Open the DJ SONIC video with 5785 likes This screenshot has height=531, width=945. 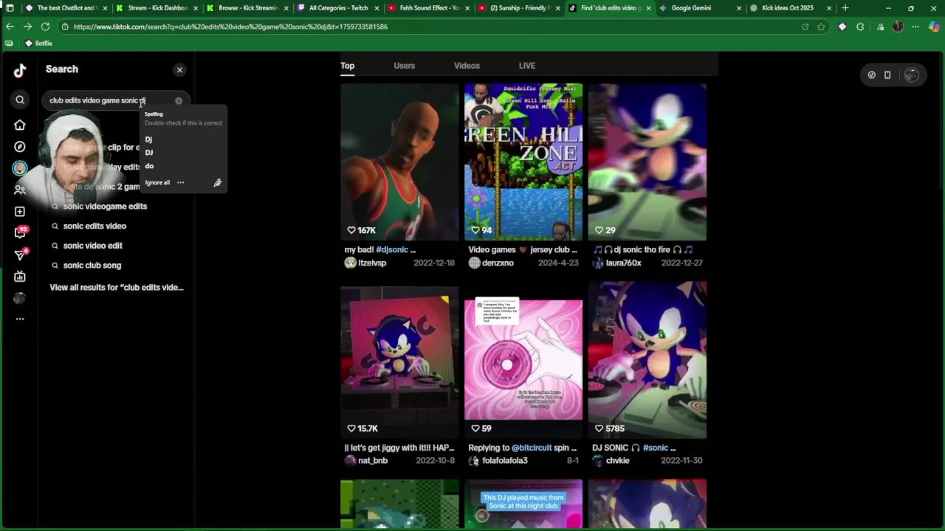[x=647, y=361]
